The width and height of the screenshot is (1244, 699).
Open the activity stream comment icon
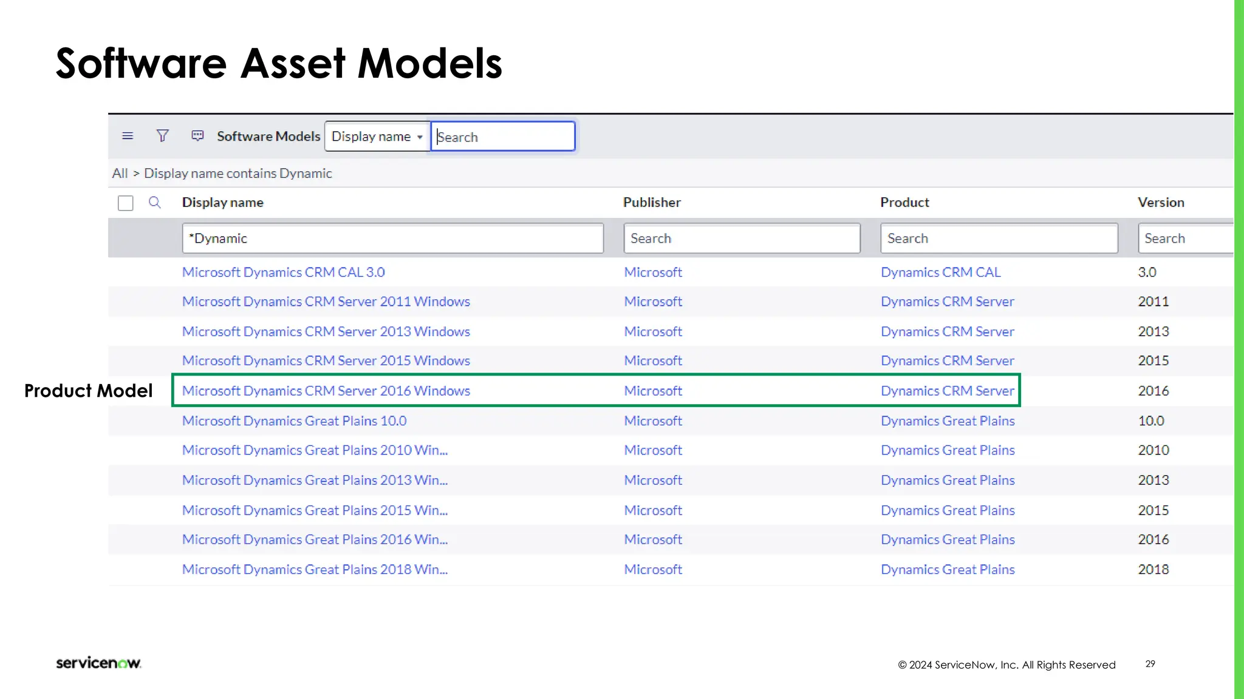tap(197, 136)
